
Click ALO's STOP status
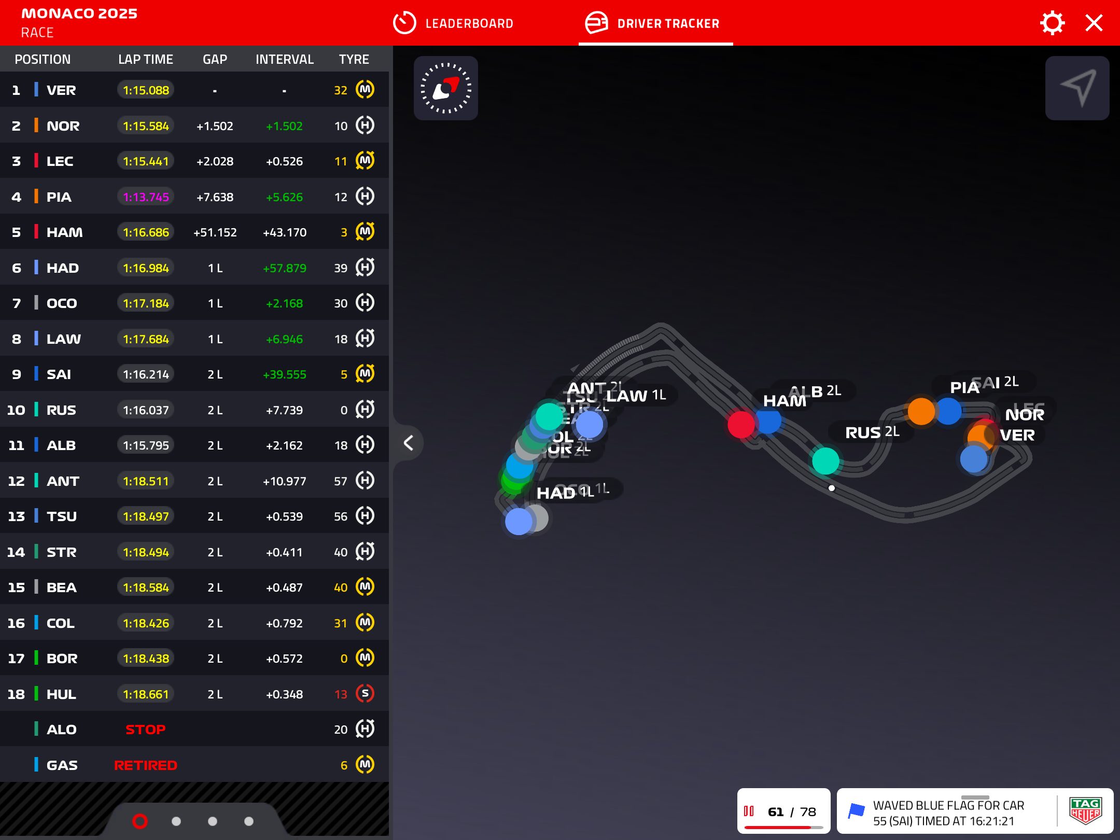point(145,730)
